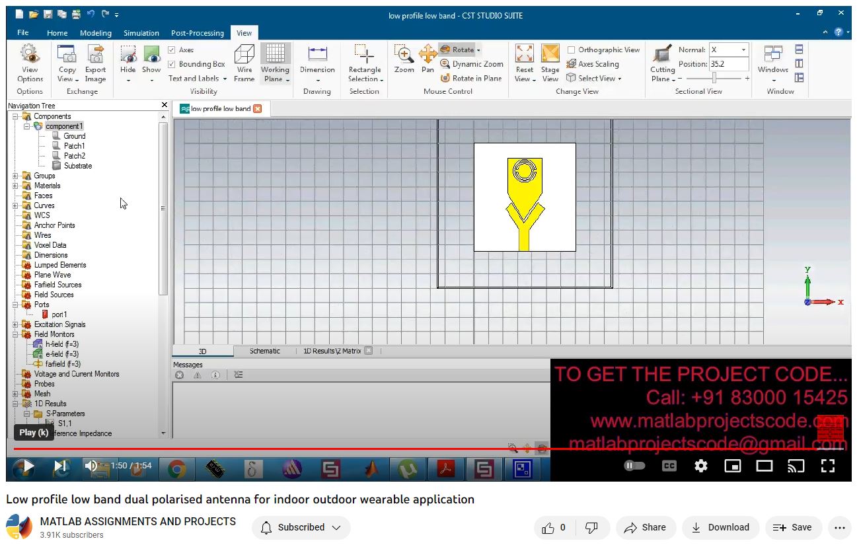Uncheck the Axes checkbox
This screenshot has width=859, height=549.
(172, 50)
